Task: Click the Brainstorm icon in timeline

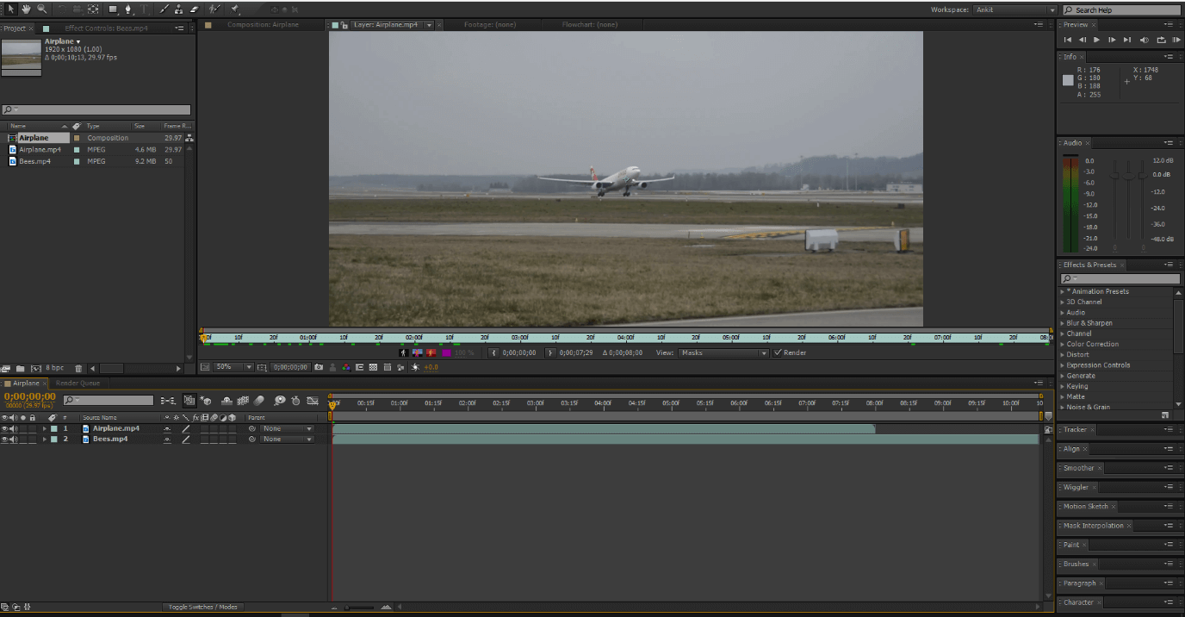Action: (x=280, y=401)
